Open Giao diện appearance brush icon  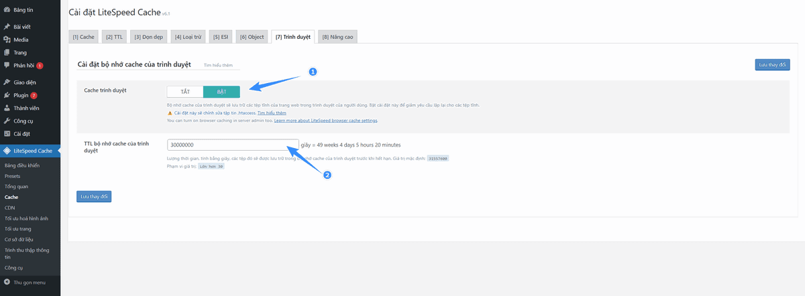point(7,82)
